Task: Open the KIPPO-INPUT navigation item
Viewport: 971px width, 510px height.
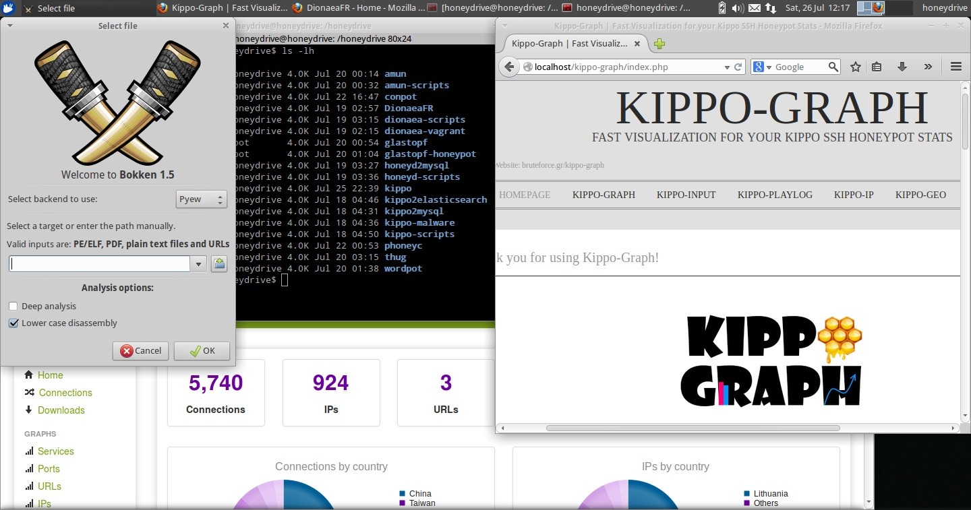Action: (x=686, y=195)
